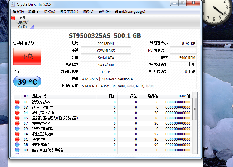Click the red 不良 health status button

(27, 56)
